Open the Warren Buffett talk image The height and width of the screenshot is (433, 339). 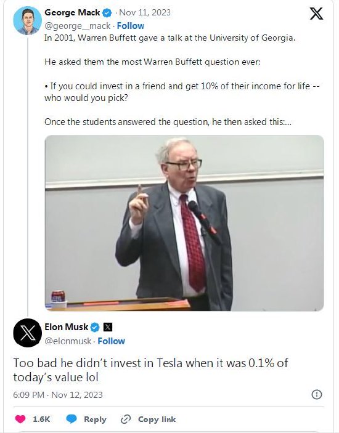184,223
